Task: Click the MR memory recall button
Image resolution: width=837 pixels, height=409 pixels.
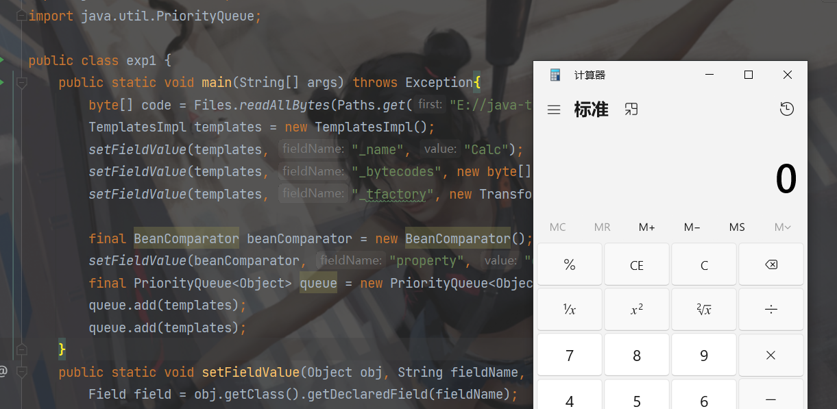Action: click(603, 227)
